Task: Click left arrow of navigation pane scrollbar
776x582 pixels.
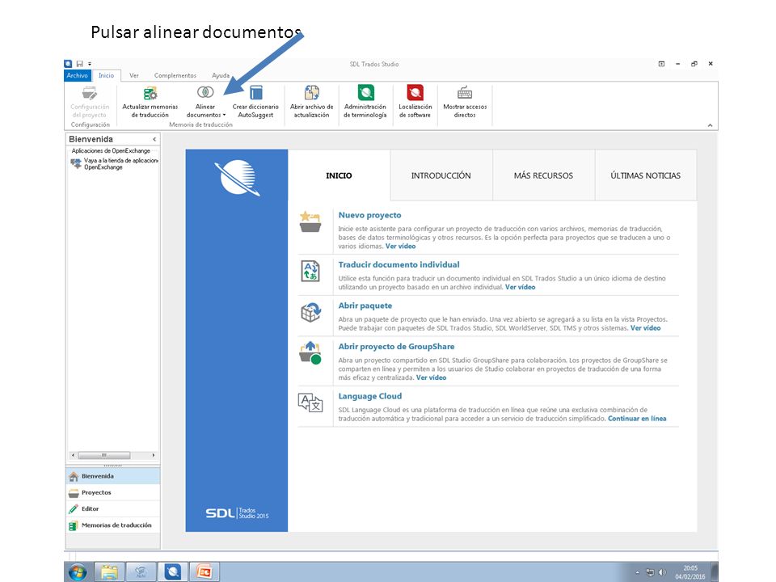Action: [x=74, y=455]
